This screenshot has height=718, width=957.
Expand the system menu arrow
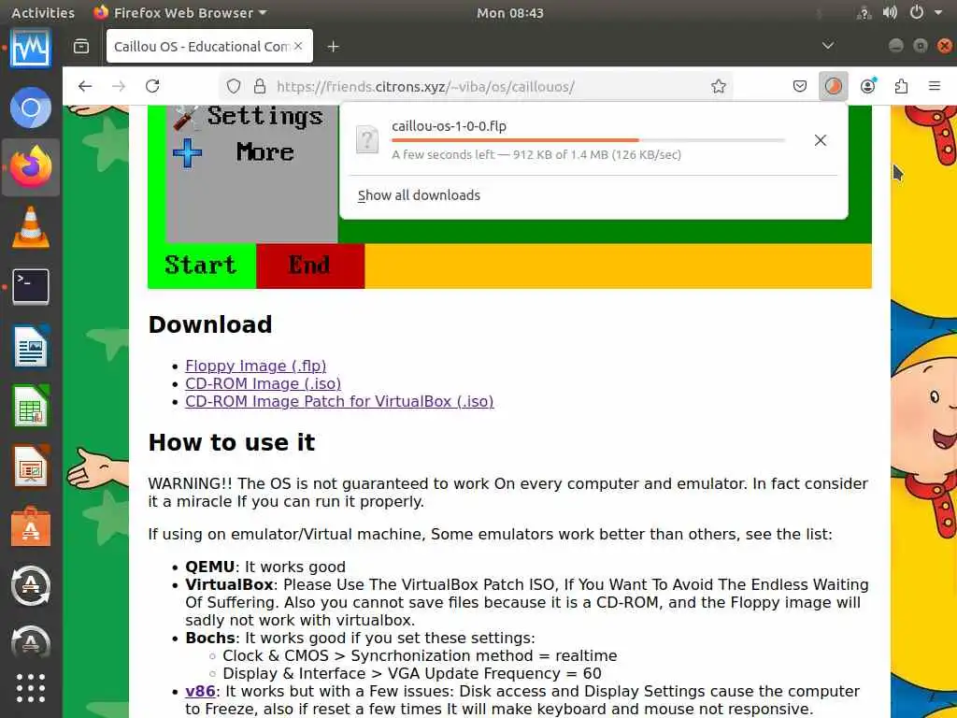938,12
